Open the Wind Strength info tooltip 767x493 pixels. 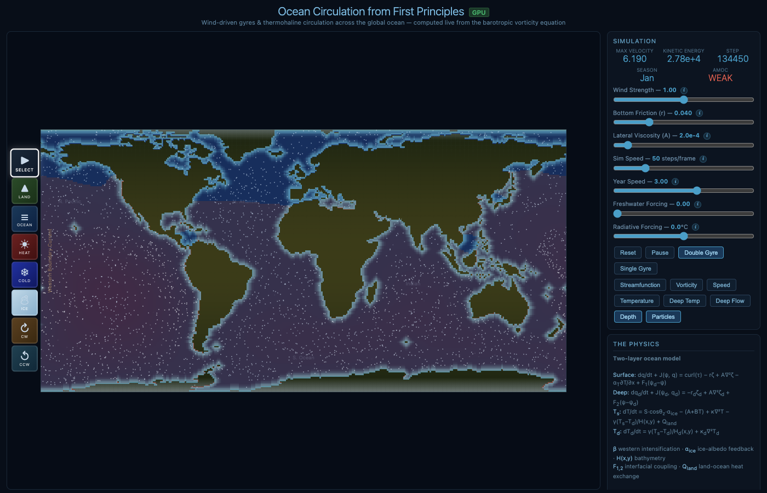click(683, 90)
